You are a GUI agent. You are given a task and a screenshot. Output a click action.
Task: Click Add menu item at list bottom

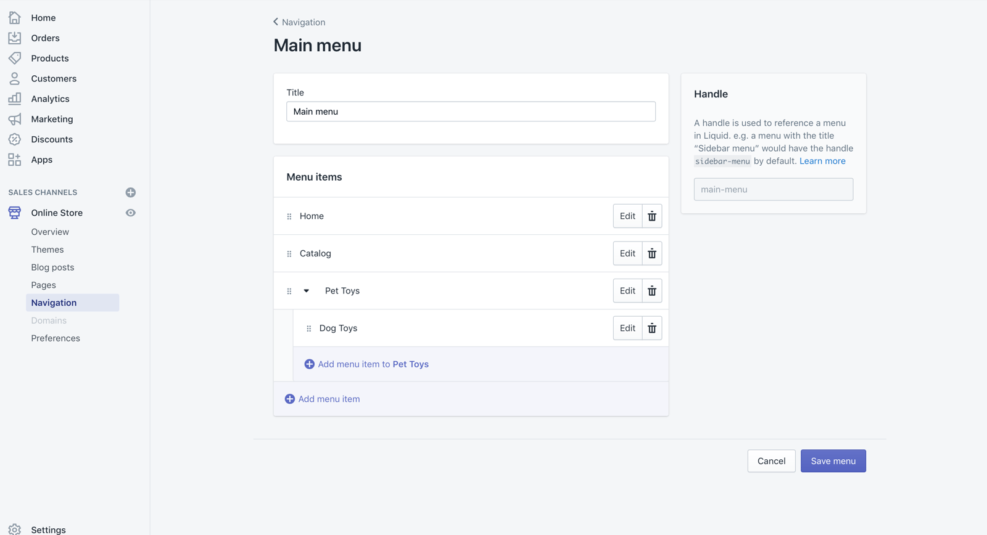click(x=322, y=399)
